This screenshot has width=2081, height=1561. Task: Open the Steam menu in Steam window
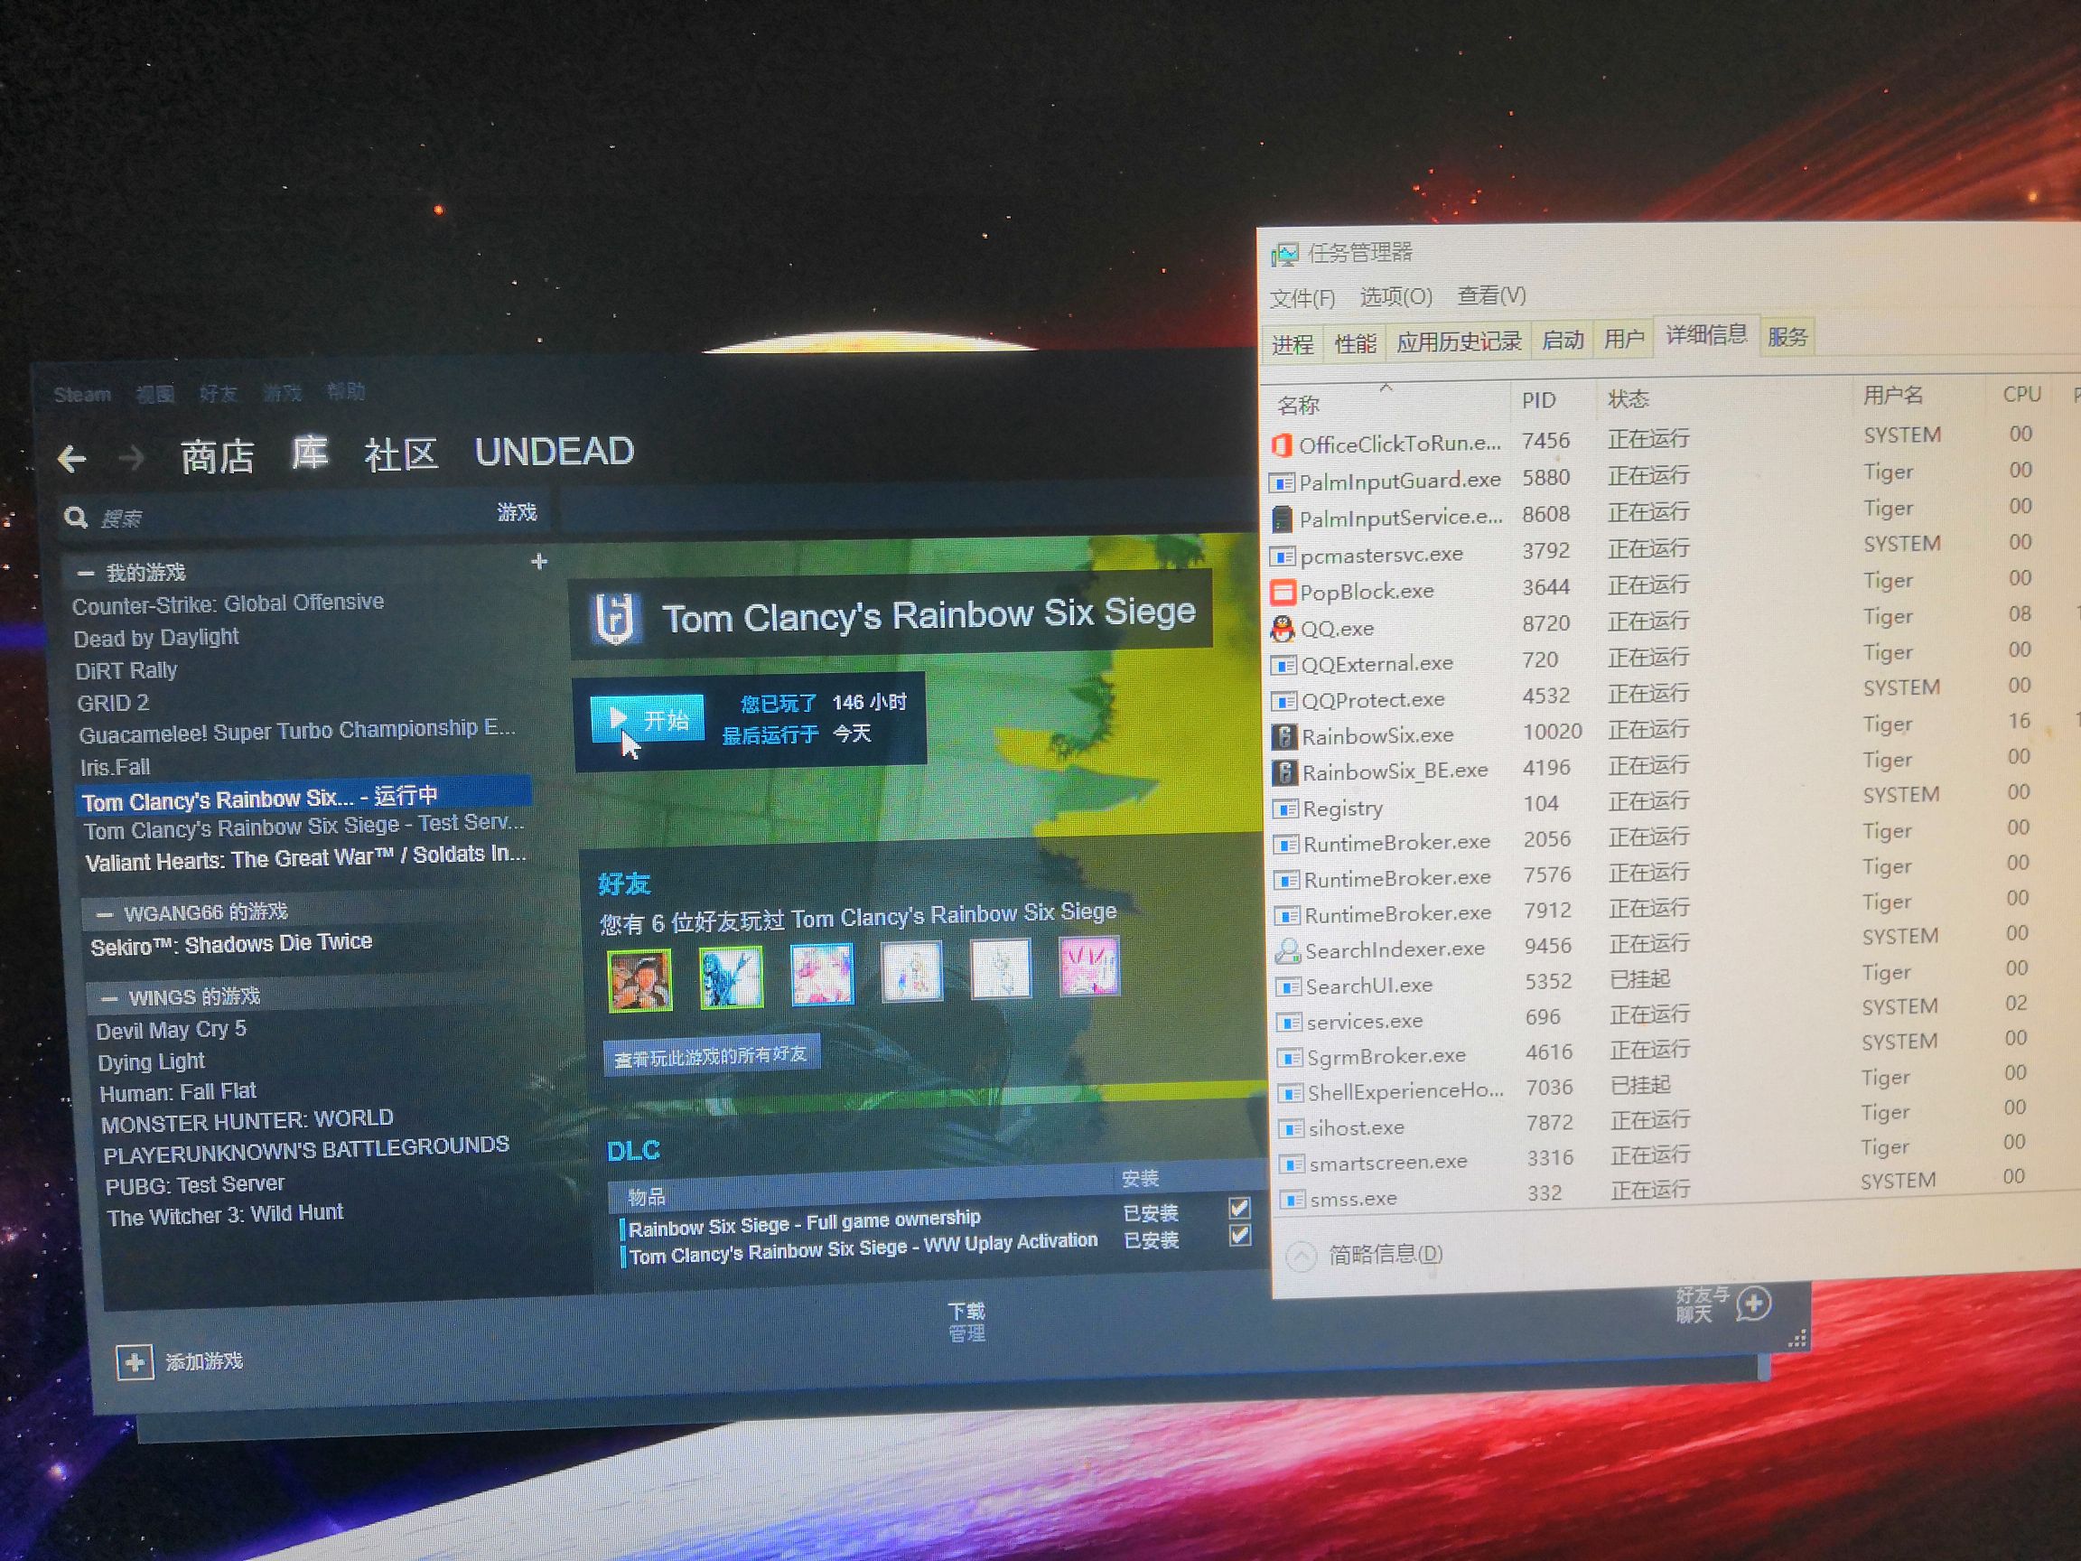point(83,394)
